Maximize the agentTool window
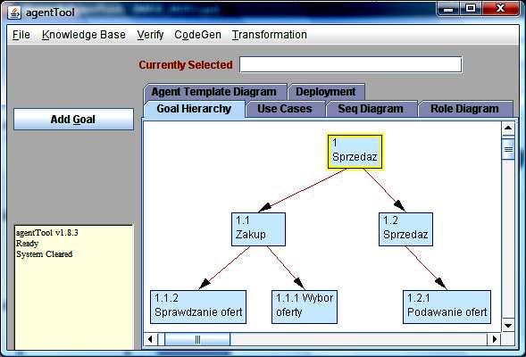 click(471, 8)
